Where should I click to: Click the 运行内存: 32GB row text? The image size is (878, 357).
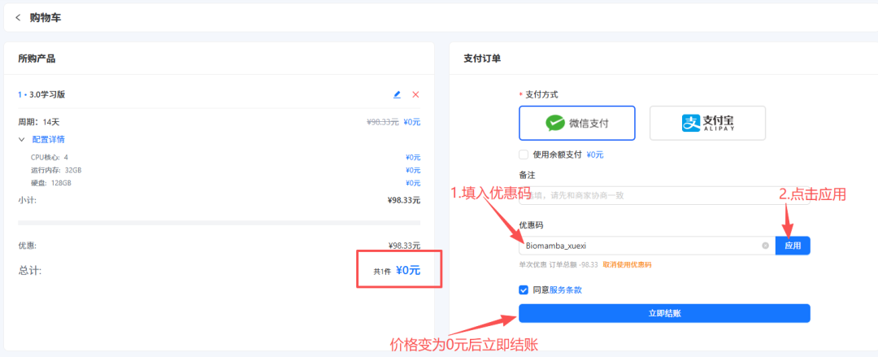(56, 170)
